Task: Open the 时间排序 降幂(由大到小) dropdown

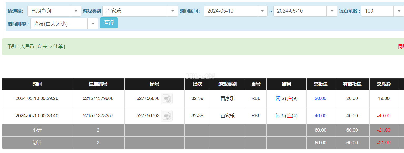Action: pyautogui.click(x=64, y=24)
